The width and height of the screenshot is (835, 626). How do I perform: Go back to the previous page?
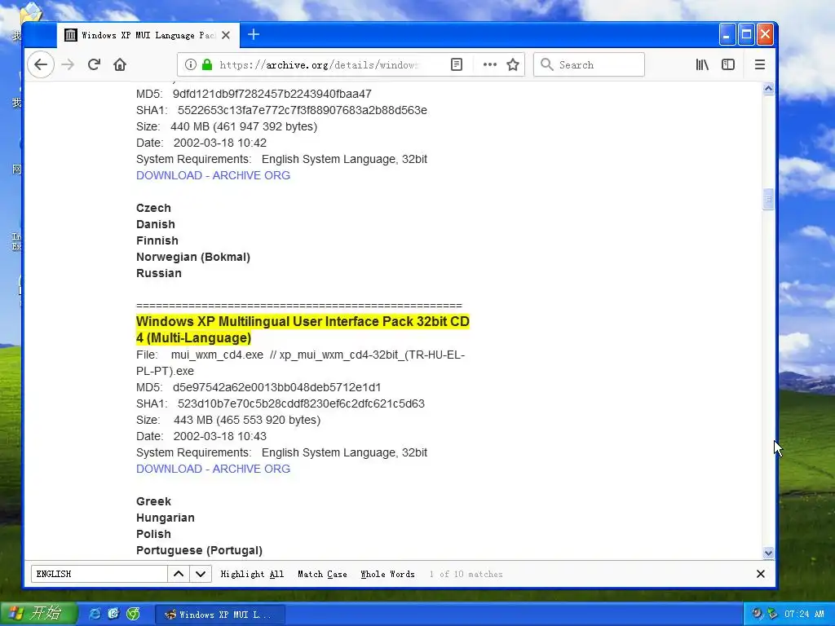41,65
